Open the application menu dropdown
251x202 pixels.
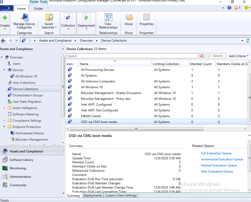(6, 8)
